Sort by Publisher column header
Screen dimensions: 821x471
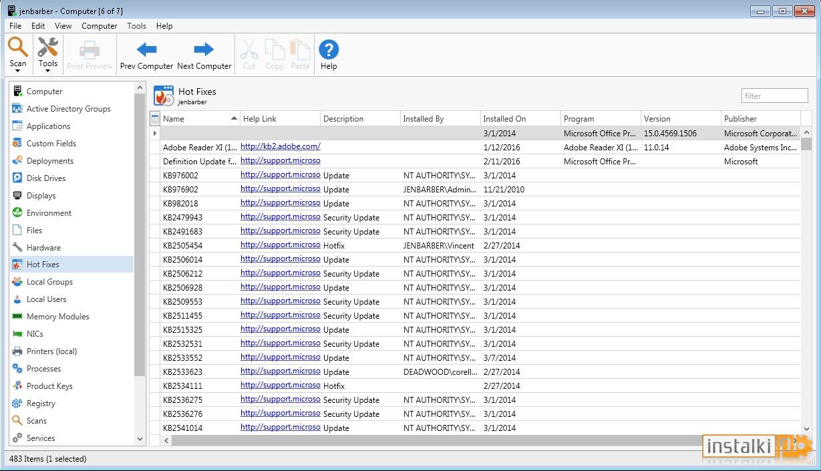click(761, 119)
